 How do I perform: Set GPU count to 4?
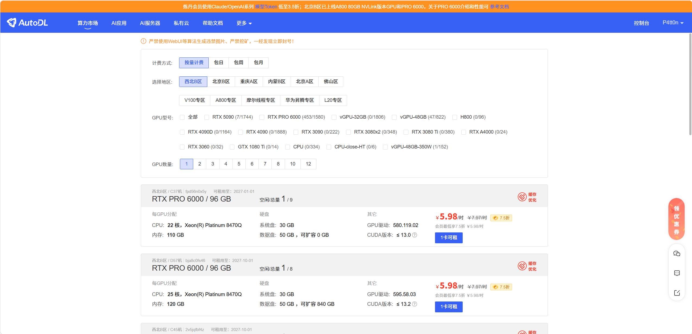pyautogui.click(x=226, y=164)
